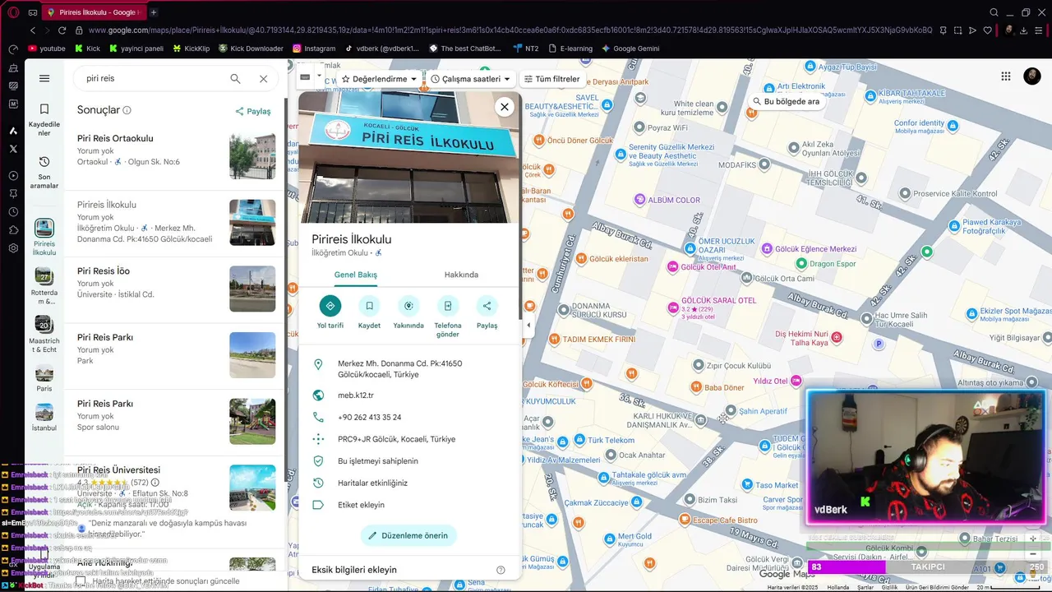The image size is (1052, 592).
Task: Switch to the Genel Bakış tab
Action: click(x=355, y=275)
